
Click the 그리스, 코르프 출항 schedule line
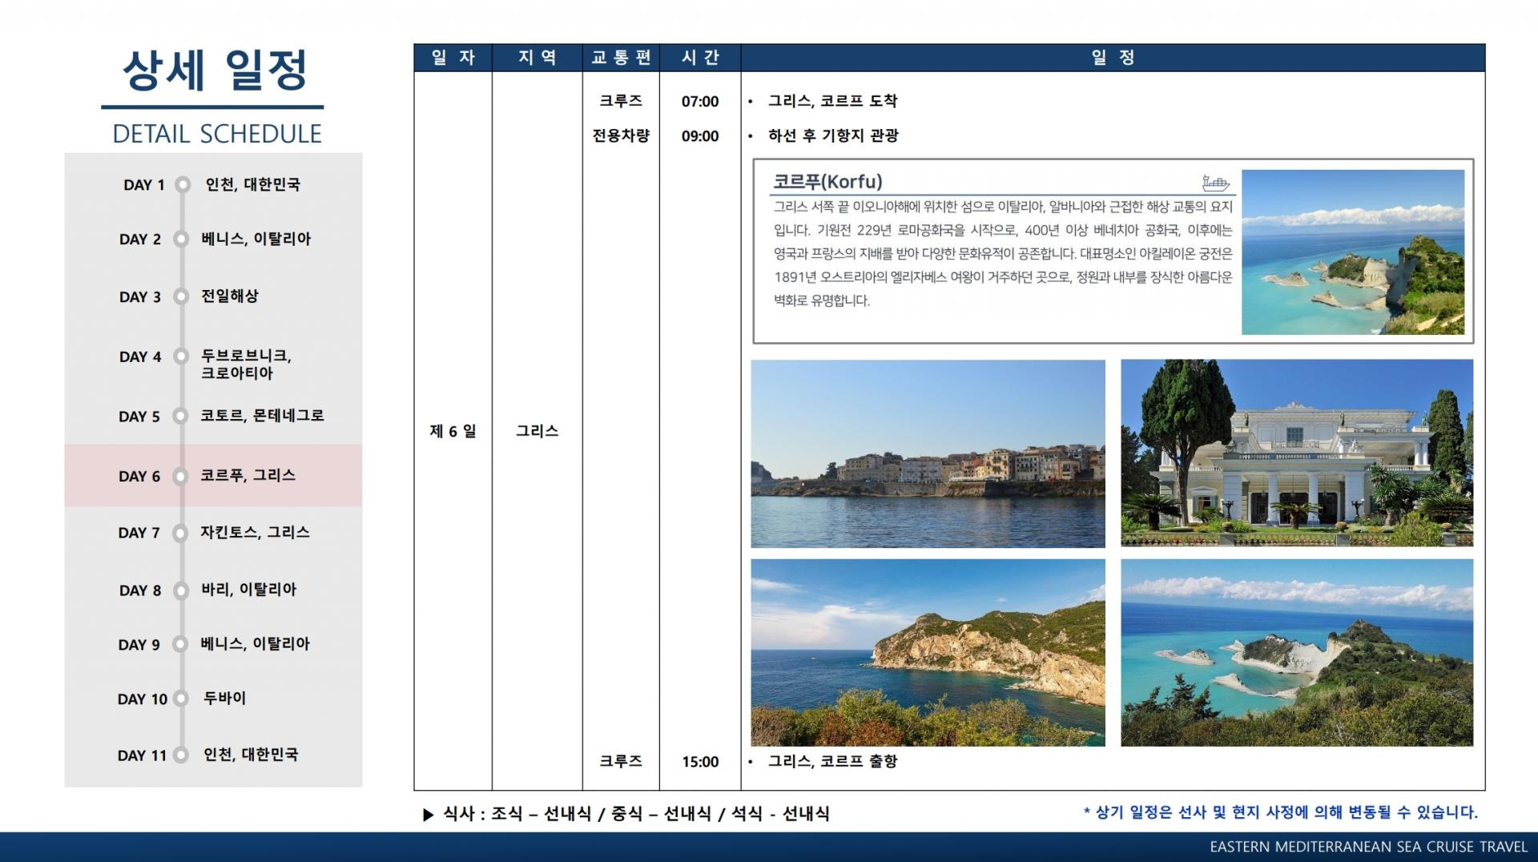(x=832, y=761)
